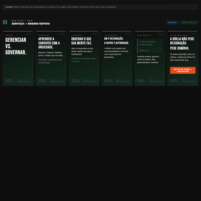201x201 pixels.
Task: Click the SALVA ESSE SLIDE label
Action: [x=179, y=35]
